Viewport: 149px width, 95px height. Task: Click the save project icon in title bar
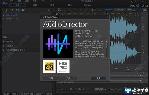click(x=43, y=1)
